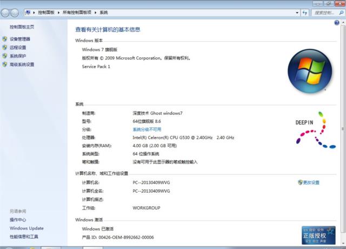Click the Forward navigation arrow button

[16, 12]
